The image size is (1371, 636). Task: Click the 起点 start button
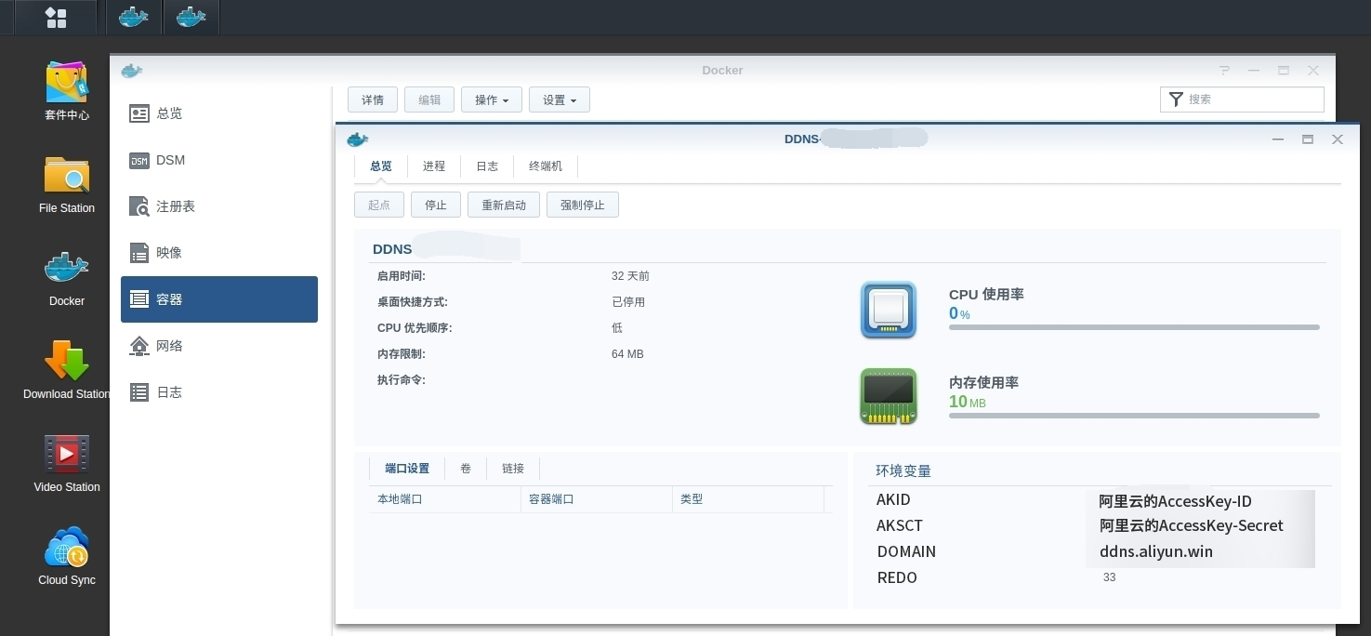pyautogui.click(x=379, y=205)
